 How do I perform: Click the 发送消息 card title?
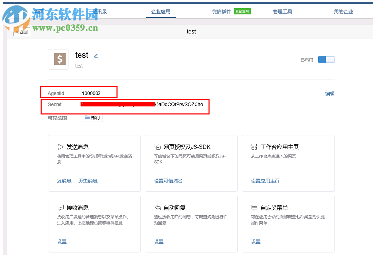click(78, 147)
